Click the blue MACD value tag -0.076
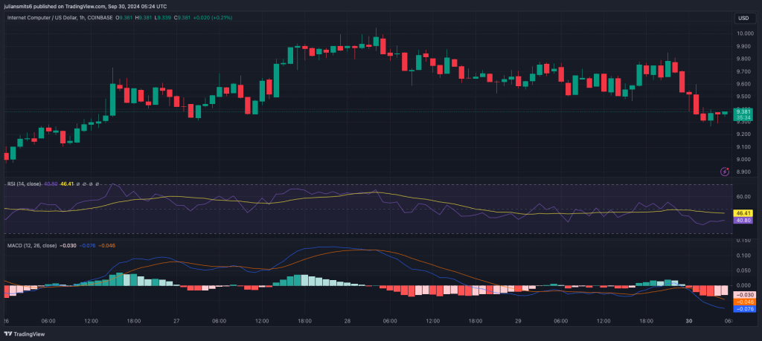The image size is (762, 341). 746,308
